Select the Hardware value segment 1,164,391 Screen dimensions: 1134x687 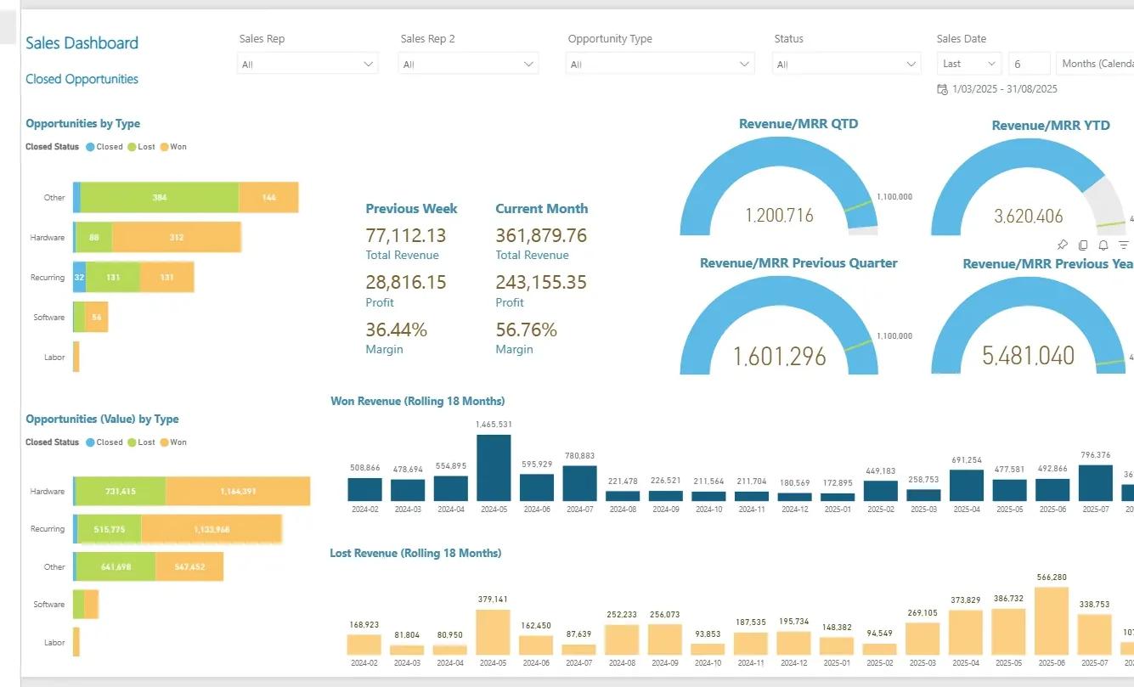pyautogui.click(x=239, y=492)
